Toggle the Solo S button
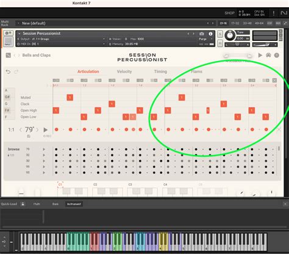Viewport: 289px width, 254px height. [219, 34]
